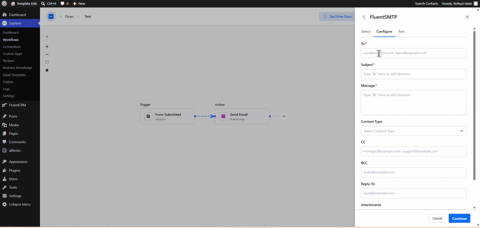Focus the BCC email field

pyautogui.click(x=414, y=172)
